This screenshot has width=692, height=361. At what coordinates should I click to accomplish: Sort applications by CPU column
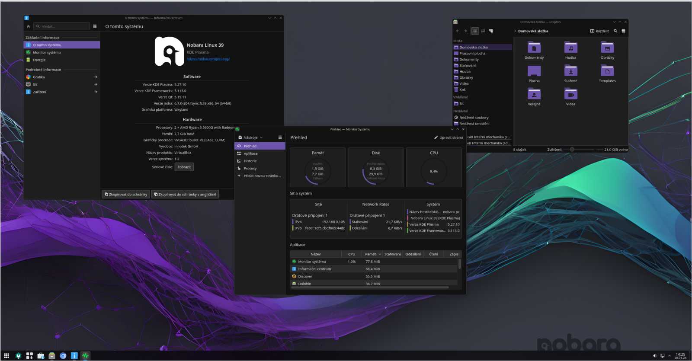(x=352, y=254)
